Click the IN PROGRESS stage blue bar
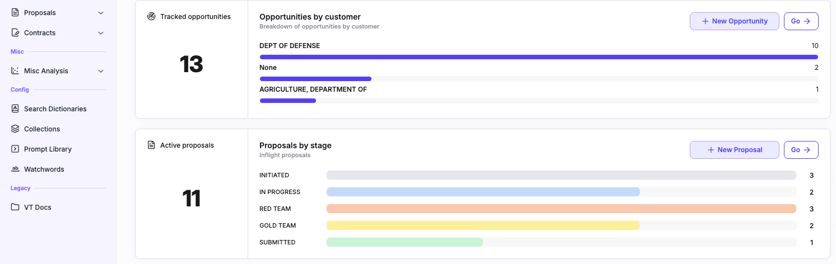836x264 pixels. coord(483,192)
